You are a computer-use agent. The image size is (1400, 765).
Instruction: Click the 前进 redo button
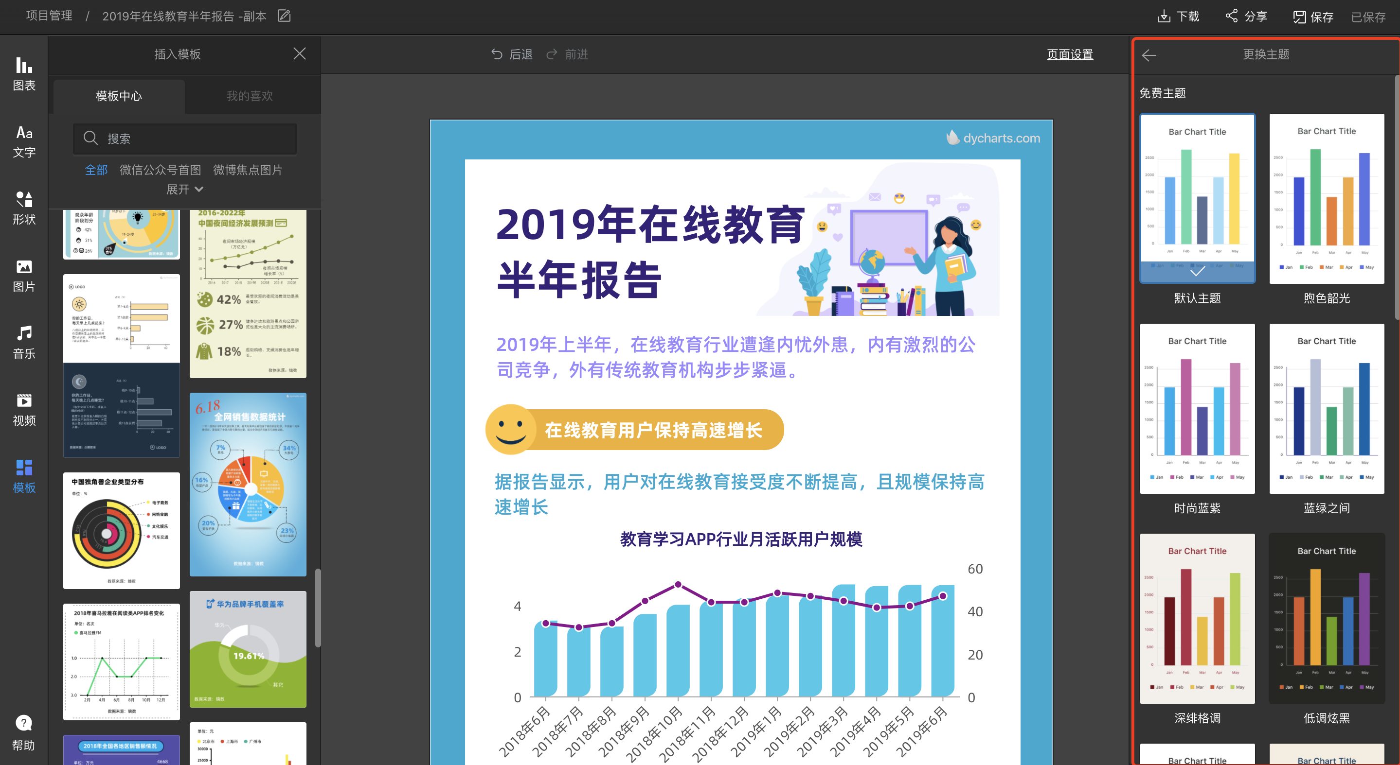coord(567,54)
